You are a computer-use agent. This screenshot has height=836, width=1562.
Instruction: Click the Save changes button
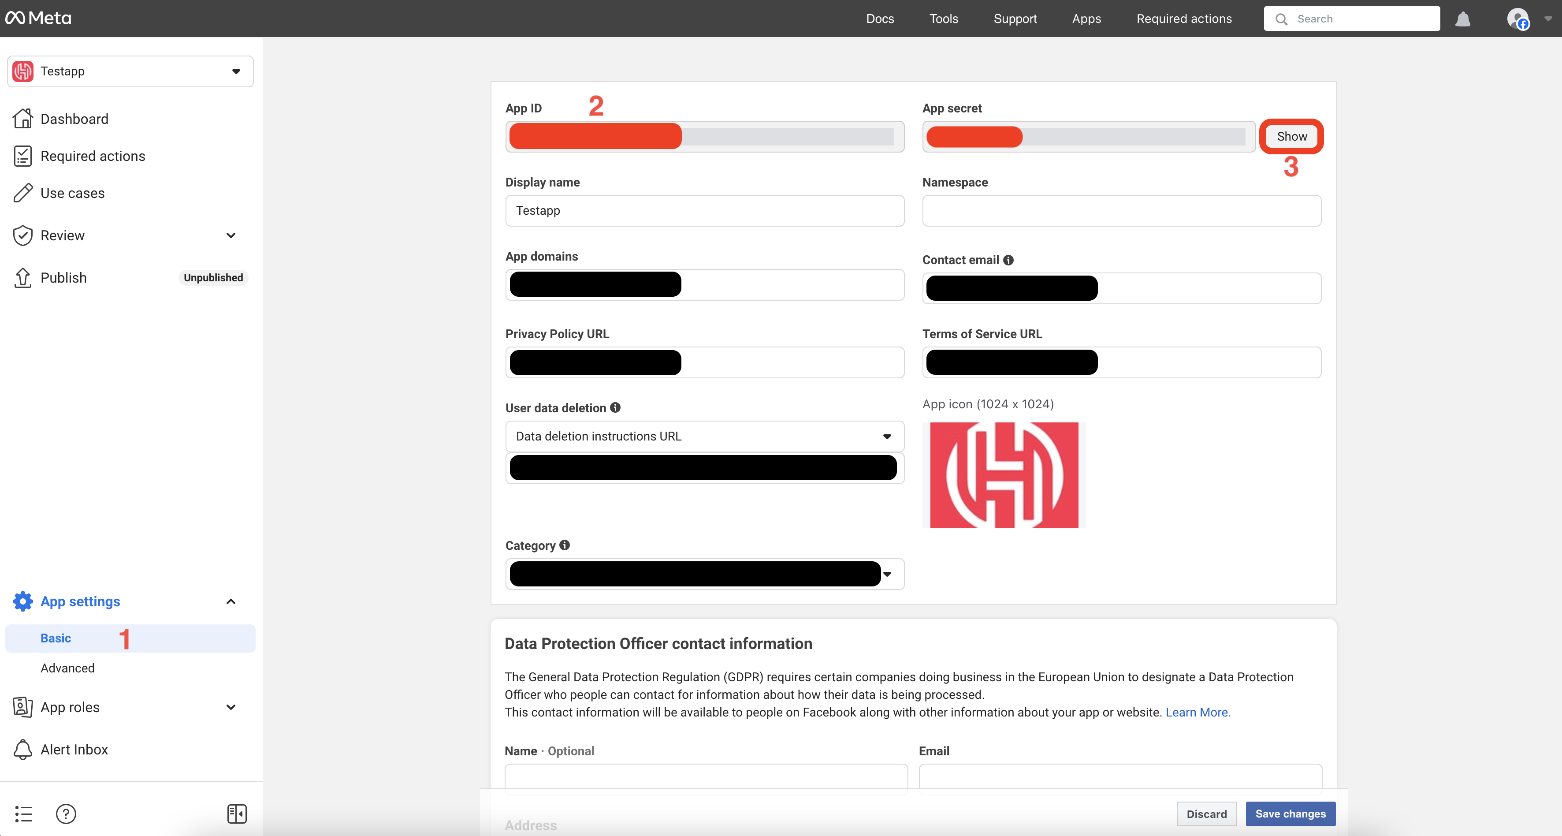tap(1291, 814)
